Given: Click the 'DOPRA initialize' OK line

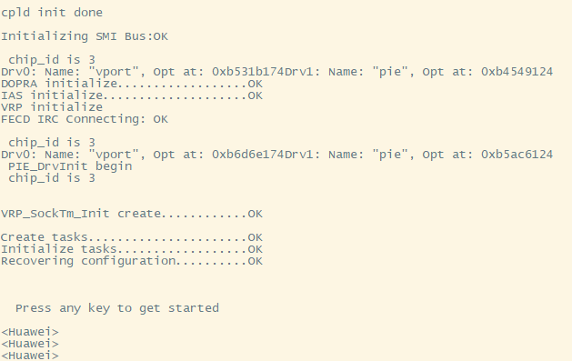Looking at the screenshot, I should point(131,84).
